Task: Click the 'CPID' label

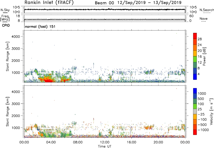Action: 6,25
